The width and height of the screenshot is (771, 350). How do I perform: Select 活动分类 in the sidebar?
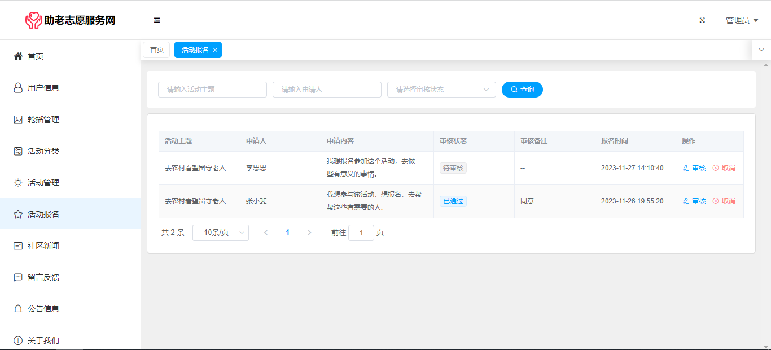click(43, 151)
